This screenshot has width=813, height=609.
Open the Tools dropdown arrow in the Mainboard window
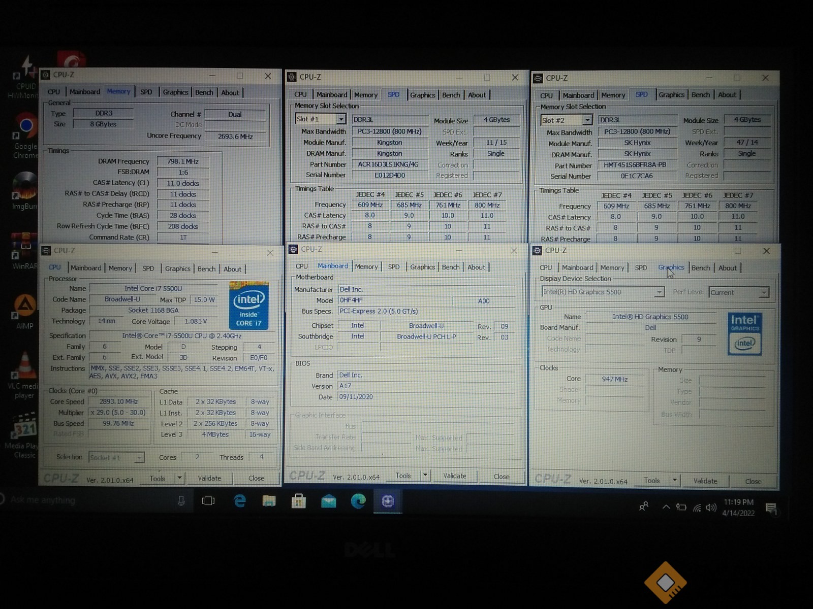tap(425, 476)
